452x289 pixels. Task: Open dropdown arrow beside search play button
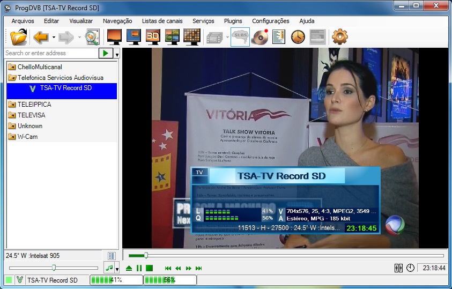click(x=117, y=54)
